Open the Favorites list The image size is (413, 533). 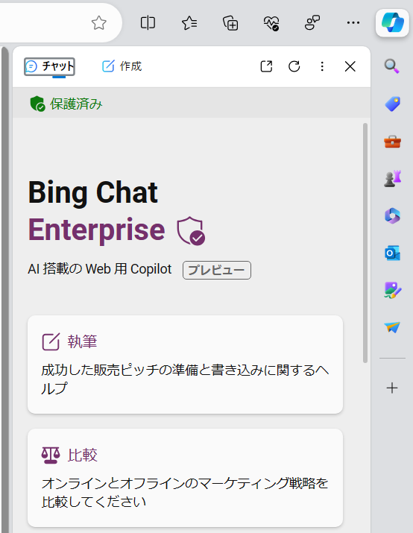[189, 23]
